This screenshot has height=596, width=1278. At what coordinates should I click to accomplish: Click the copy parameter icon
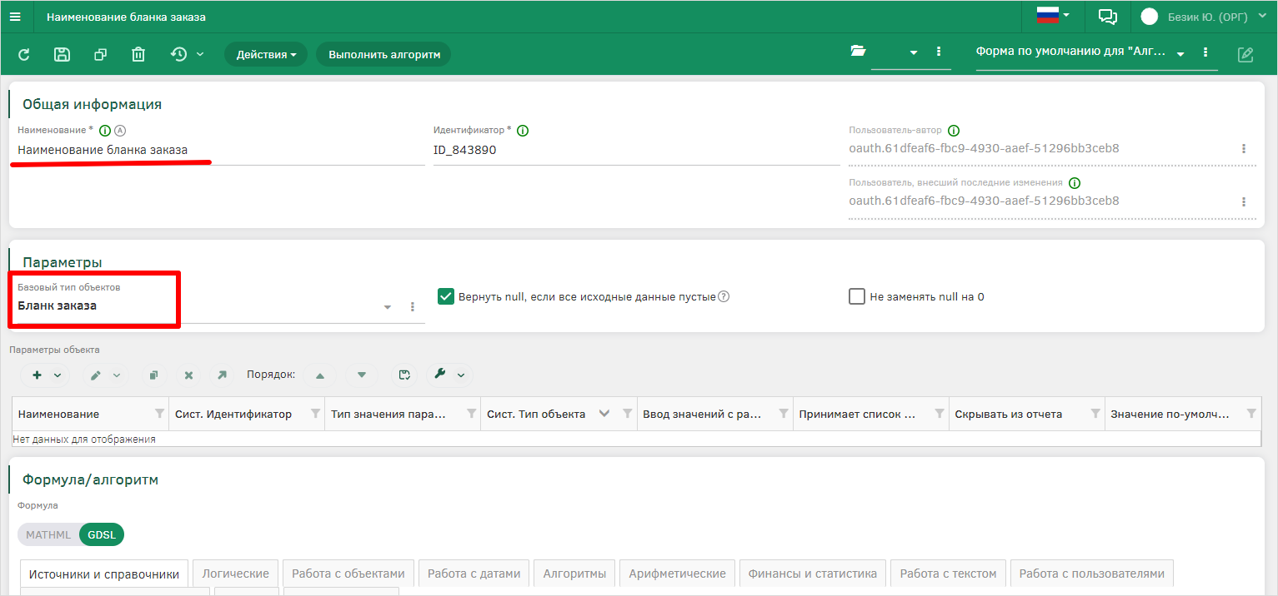coord(153,375)
